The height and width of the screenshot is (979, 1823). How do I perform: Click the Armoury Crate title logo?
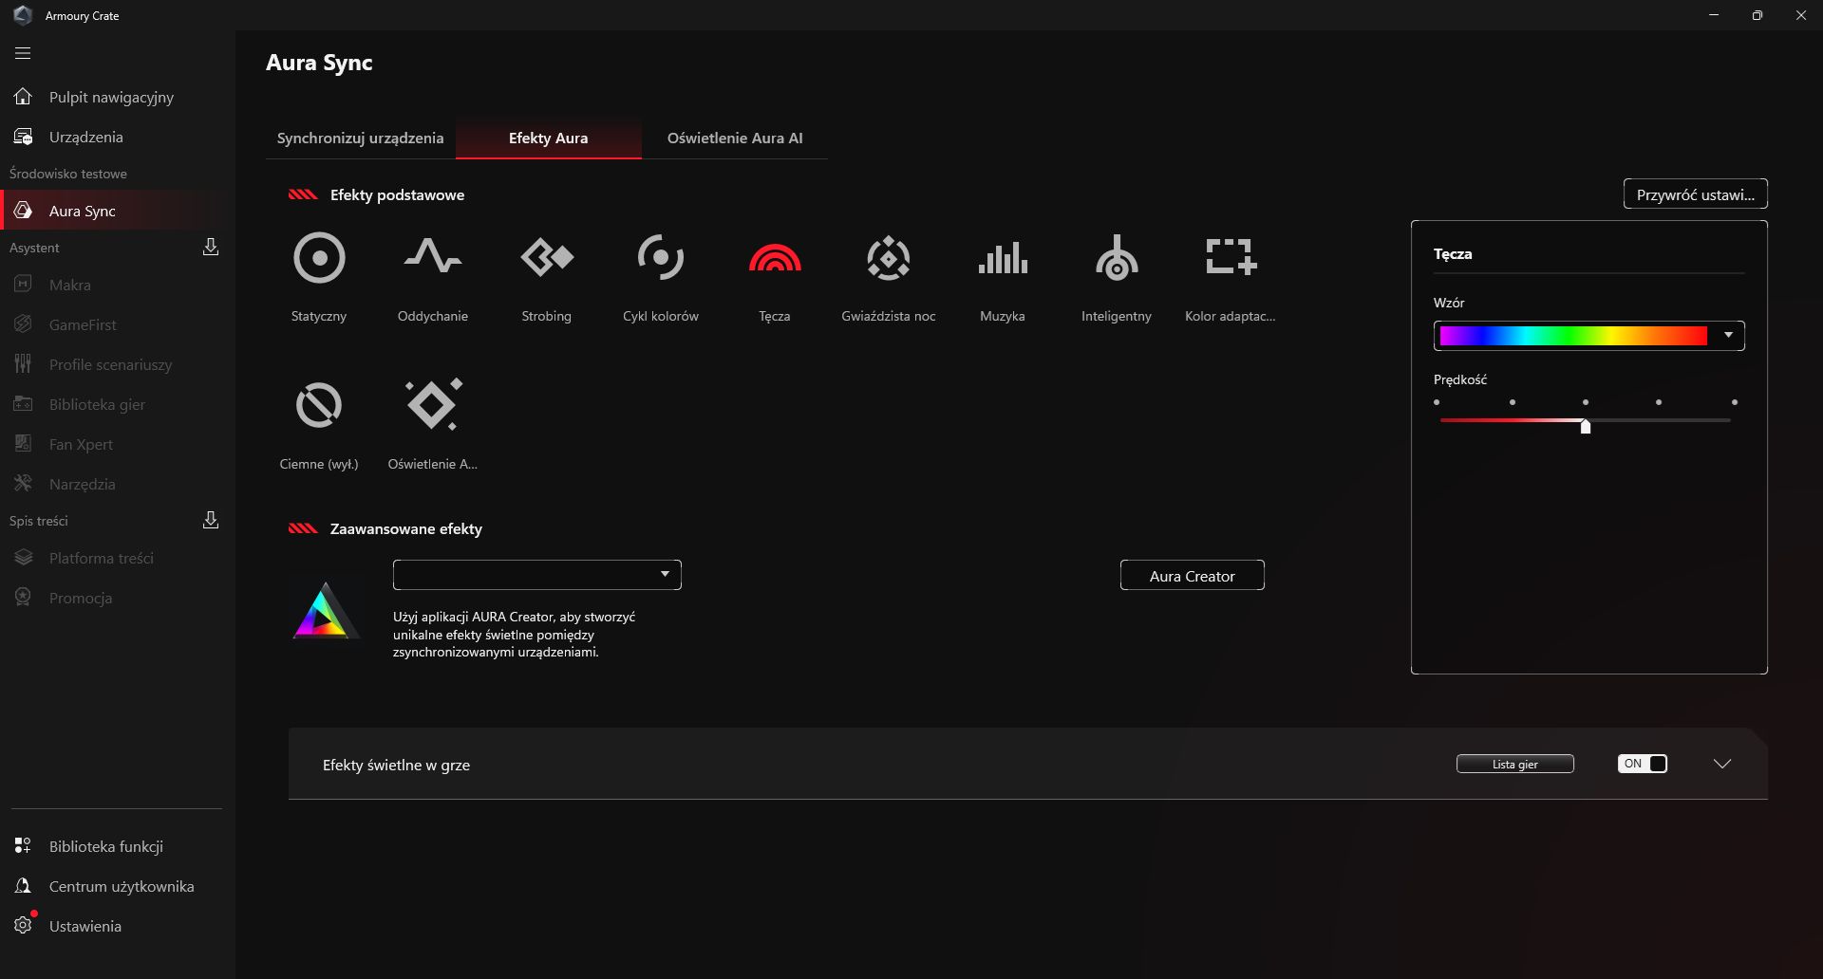23,15
